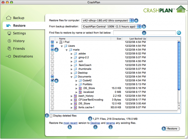
Task: Collapse the marie folder node
Action: 66,50
